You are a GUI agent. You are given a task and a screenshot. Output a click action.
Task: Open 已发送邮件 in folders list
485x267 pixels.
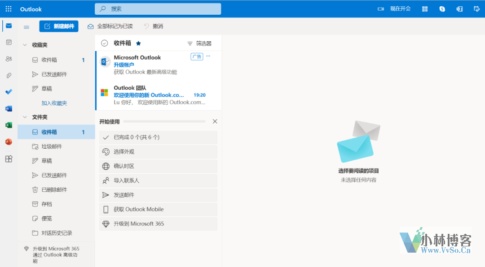click(56, 175)
